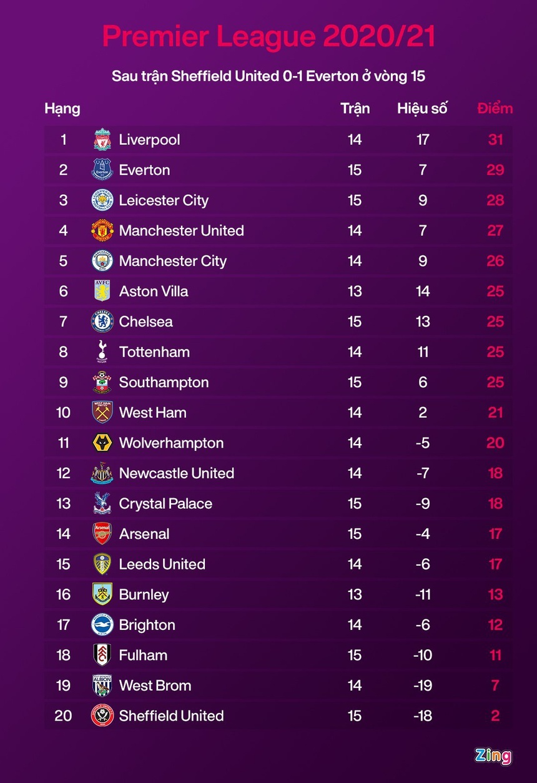Click the Leicester City team name
This screenshot has width=537, height=783.
pyautogui.click(x=164, y=200)
